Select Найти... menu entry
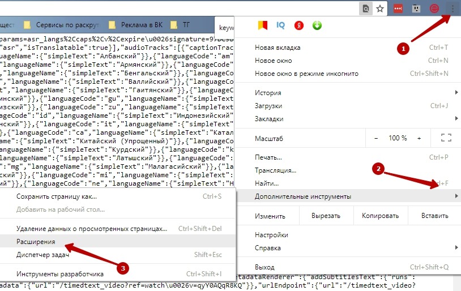Screen dimensions: 461x291 tap(348, 183)
